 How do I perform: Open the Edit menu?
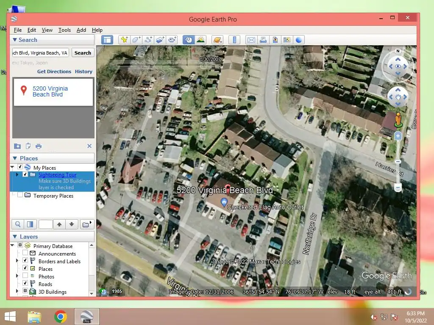[x=31, y=30]
